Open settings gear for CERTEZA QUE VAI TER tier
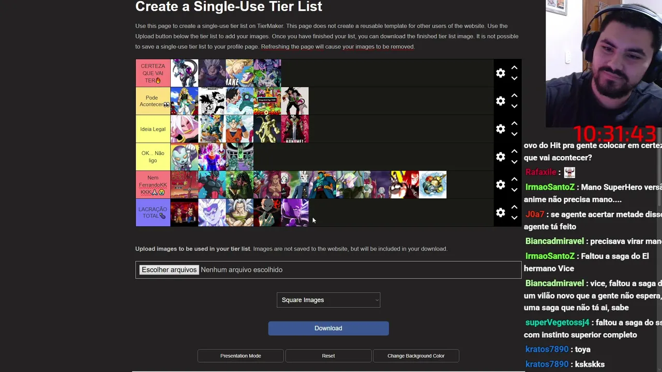The height and width of the screenshot is (372, 662). click(500, 73)
